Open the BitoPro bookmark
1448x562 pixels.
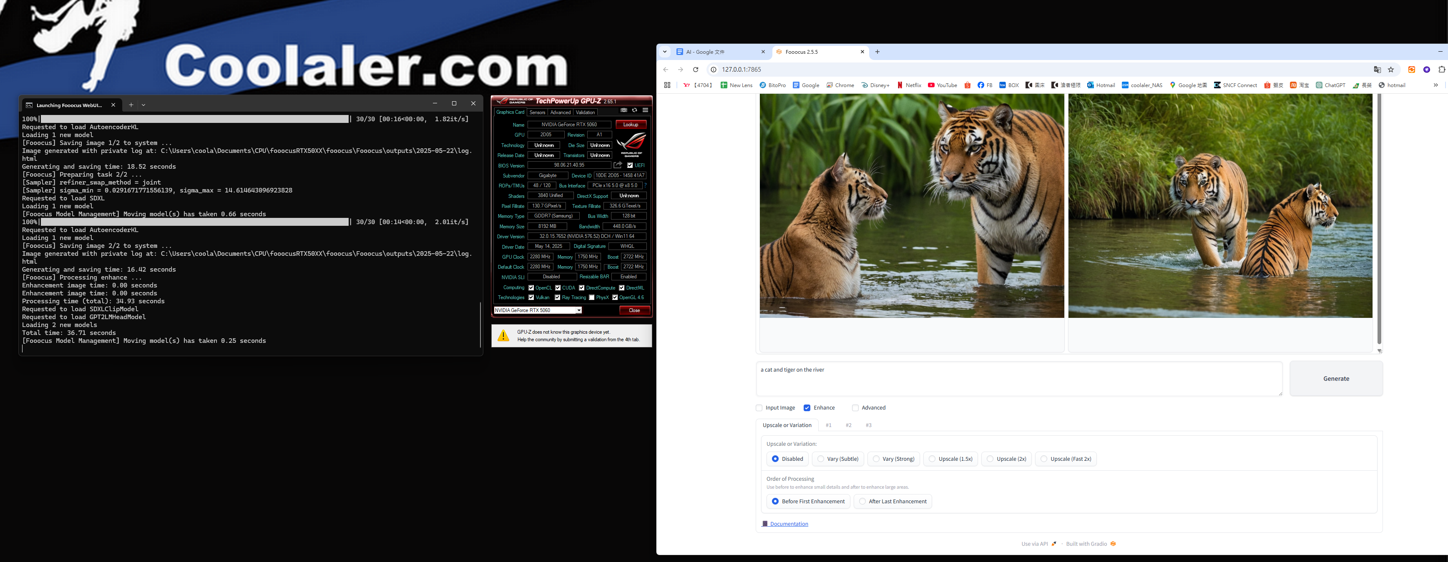(772, 85)
